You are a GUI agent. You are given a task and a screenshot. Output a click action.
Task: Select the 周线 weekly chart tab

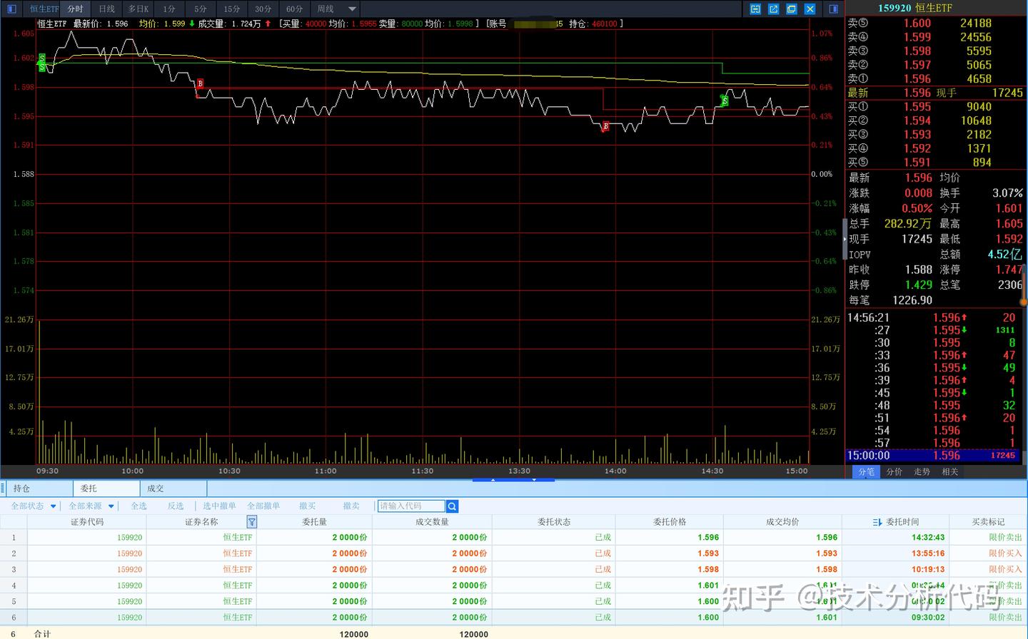[x=326, y=9]
